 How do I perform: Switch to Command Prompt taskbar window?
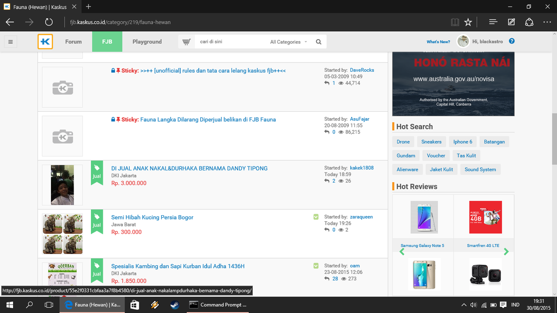(x=218, y=305)
